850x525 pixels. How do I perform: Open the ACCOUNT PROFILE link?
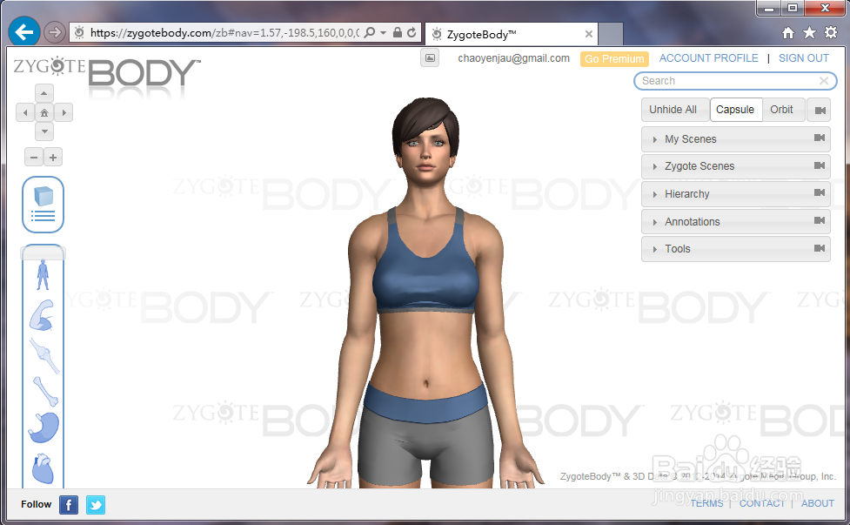tap(708, 58)
